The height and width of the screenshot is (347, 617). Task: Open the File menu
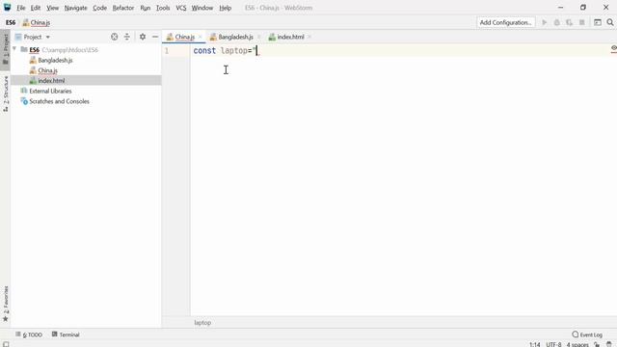[x=21, y=8]
